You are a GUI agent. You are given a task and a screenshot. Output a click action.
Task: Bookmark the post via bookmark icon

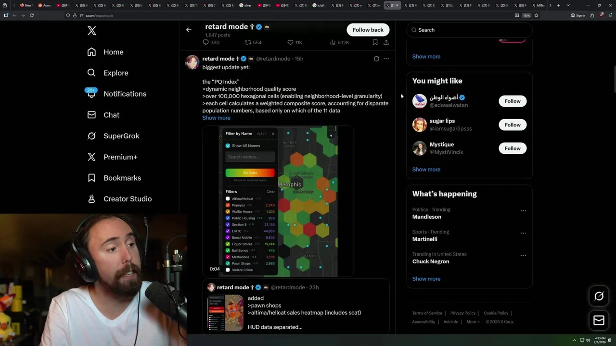(x=375, y=42)
